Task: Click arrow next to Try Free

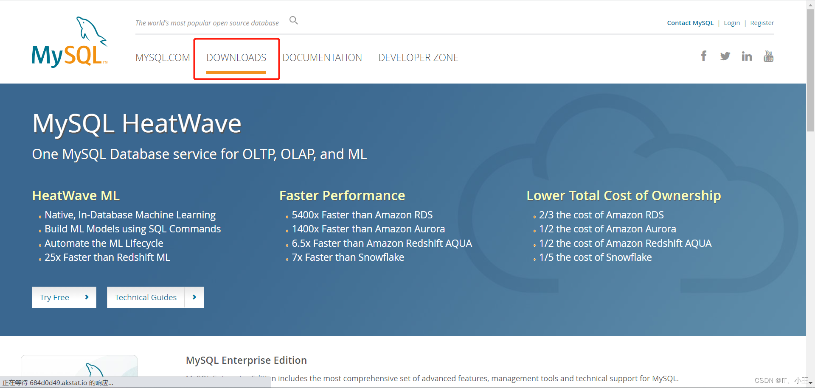Action: (x=87, y=297)
